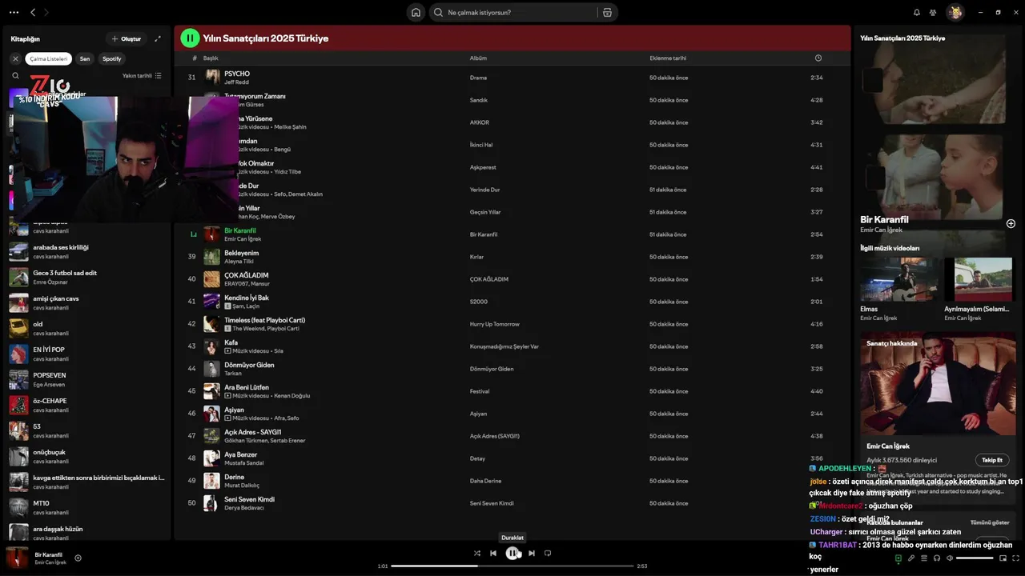Viewport: 1025px width, 576px height.
Task: Enter full screen mode icon
Action: coord(1015,558)
